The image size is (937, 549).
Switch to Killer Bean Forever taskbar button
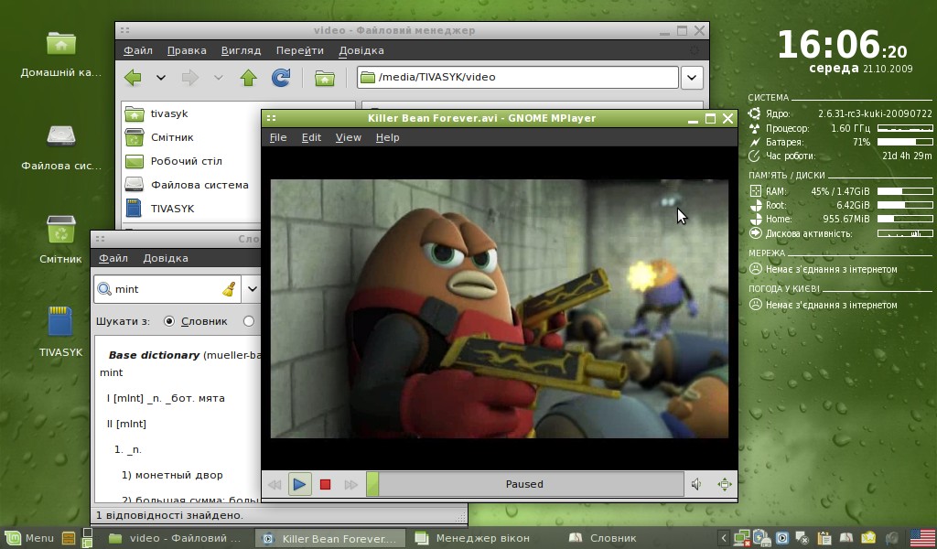(x=329, y=538)
